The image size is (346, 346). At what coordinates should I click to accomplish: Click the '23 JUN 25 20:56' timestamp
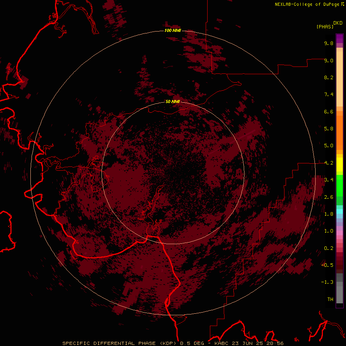tap(257, 343)
